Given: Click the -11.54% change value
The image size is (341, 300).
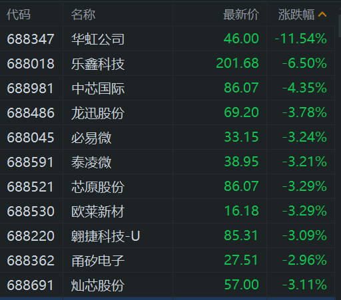Looking at the screenshot, I should (x=300, y=39).
